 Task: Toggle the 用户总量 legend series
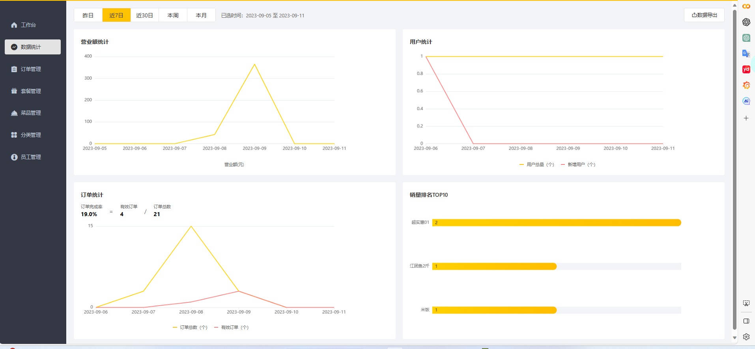(x=537, y=165)
